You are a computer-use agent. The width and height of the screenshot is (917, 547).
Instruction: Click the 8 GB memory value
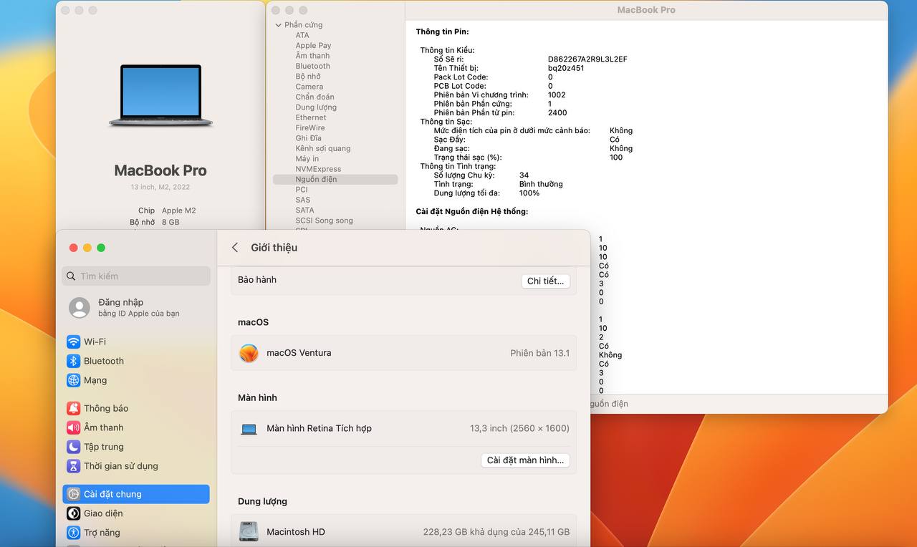(x=171, y=223)
